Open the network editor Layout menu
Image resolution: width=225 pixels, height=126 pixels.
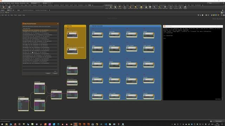tap(20, 15)
